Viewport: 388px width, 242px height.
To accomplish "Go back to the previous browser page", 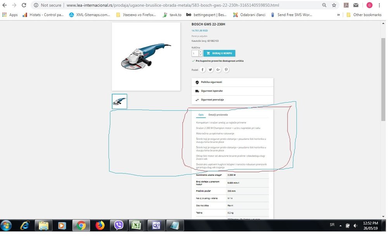I will (4, 5).
